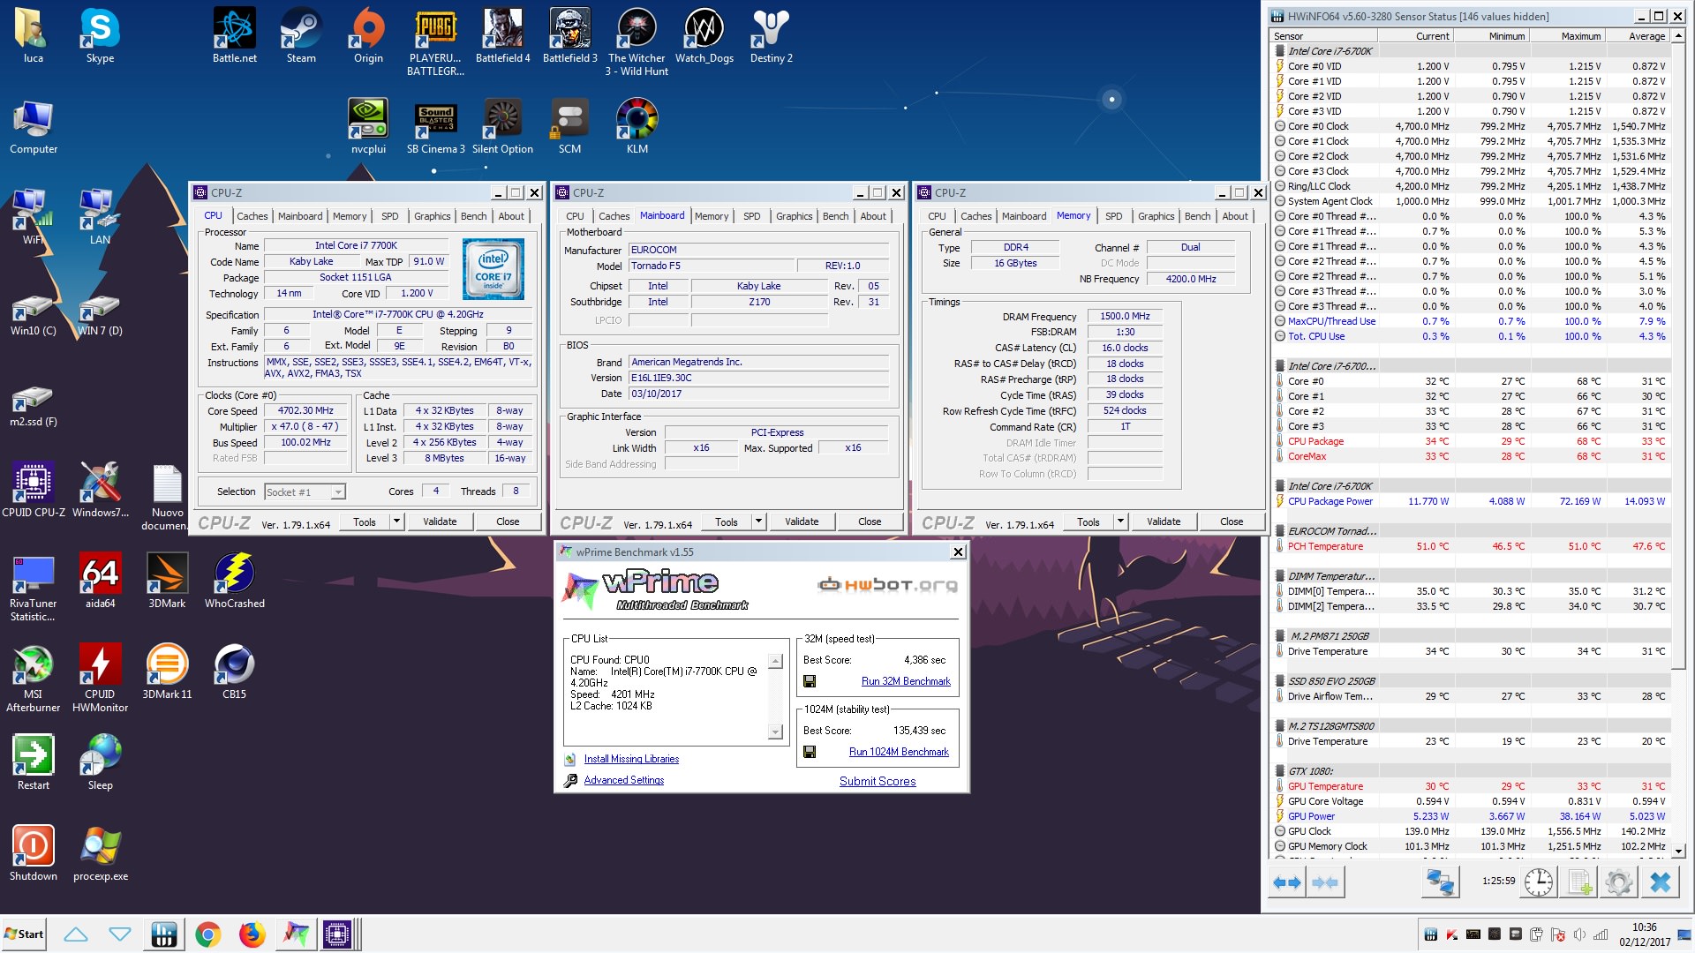Click Submit Scores link in wPrime
The width and height of the screenshot is (1695, 953).
(878, 781)
